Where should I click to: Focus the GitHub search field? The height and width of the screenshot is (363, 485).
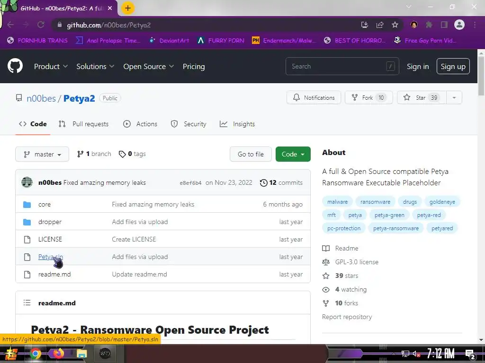(342, 66)
